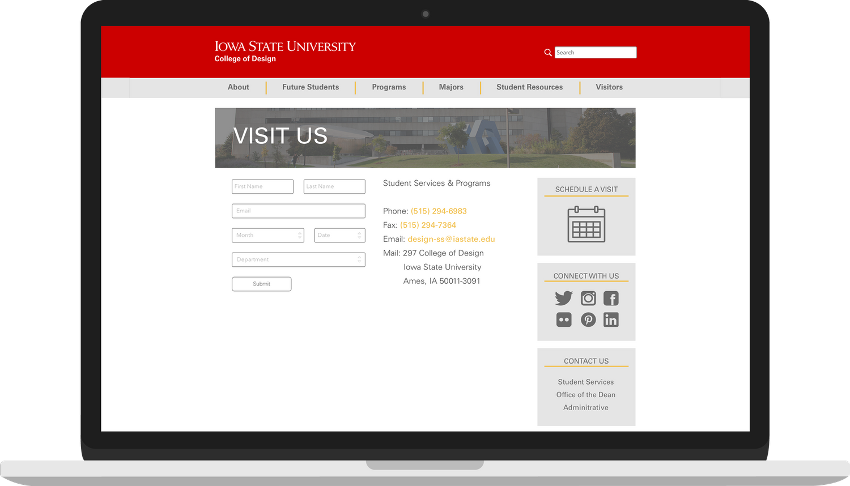Open the LinkedIn icon

click(x=611, y=319)
